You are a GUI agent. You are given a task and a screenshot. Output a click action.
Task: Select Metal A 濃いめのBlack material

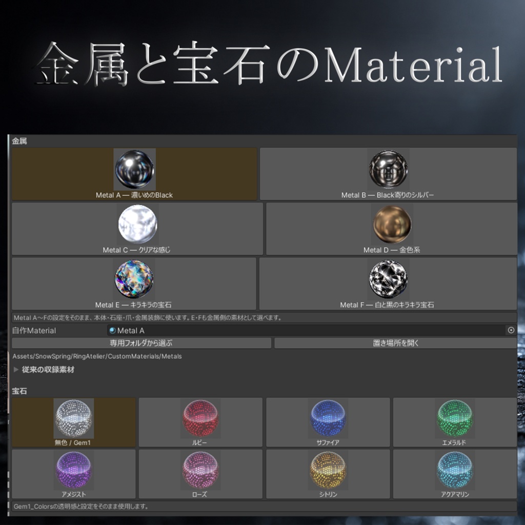[x=134, y=174]
